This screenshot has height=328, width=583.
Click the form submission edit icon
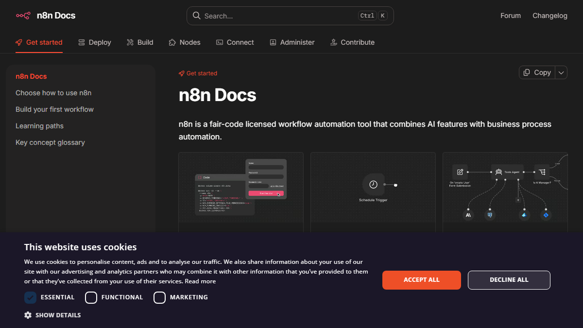pos(460,172)
